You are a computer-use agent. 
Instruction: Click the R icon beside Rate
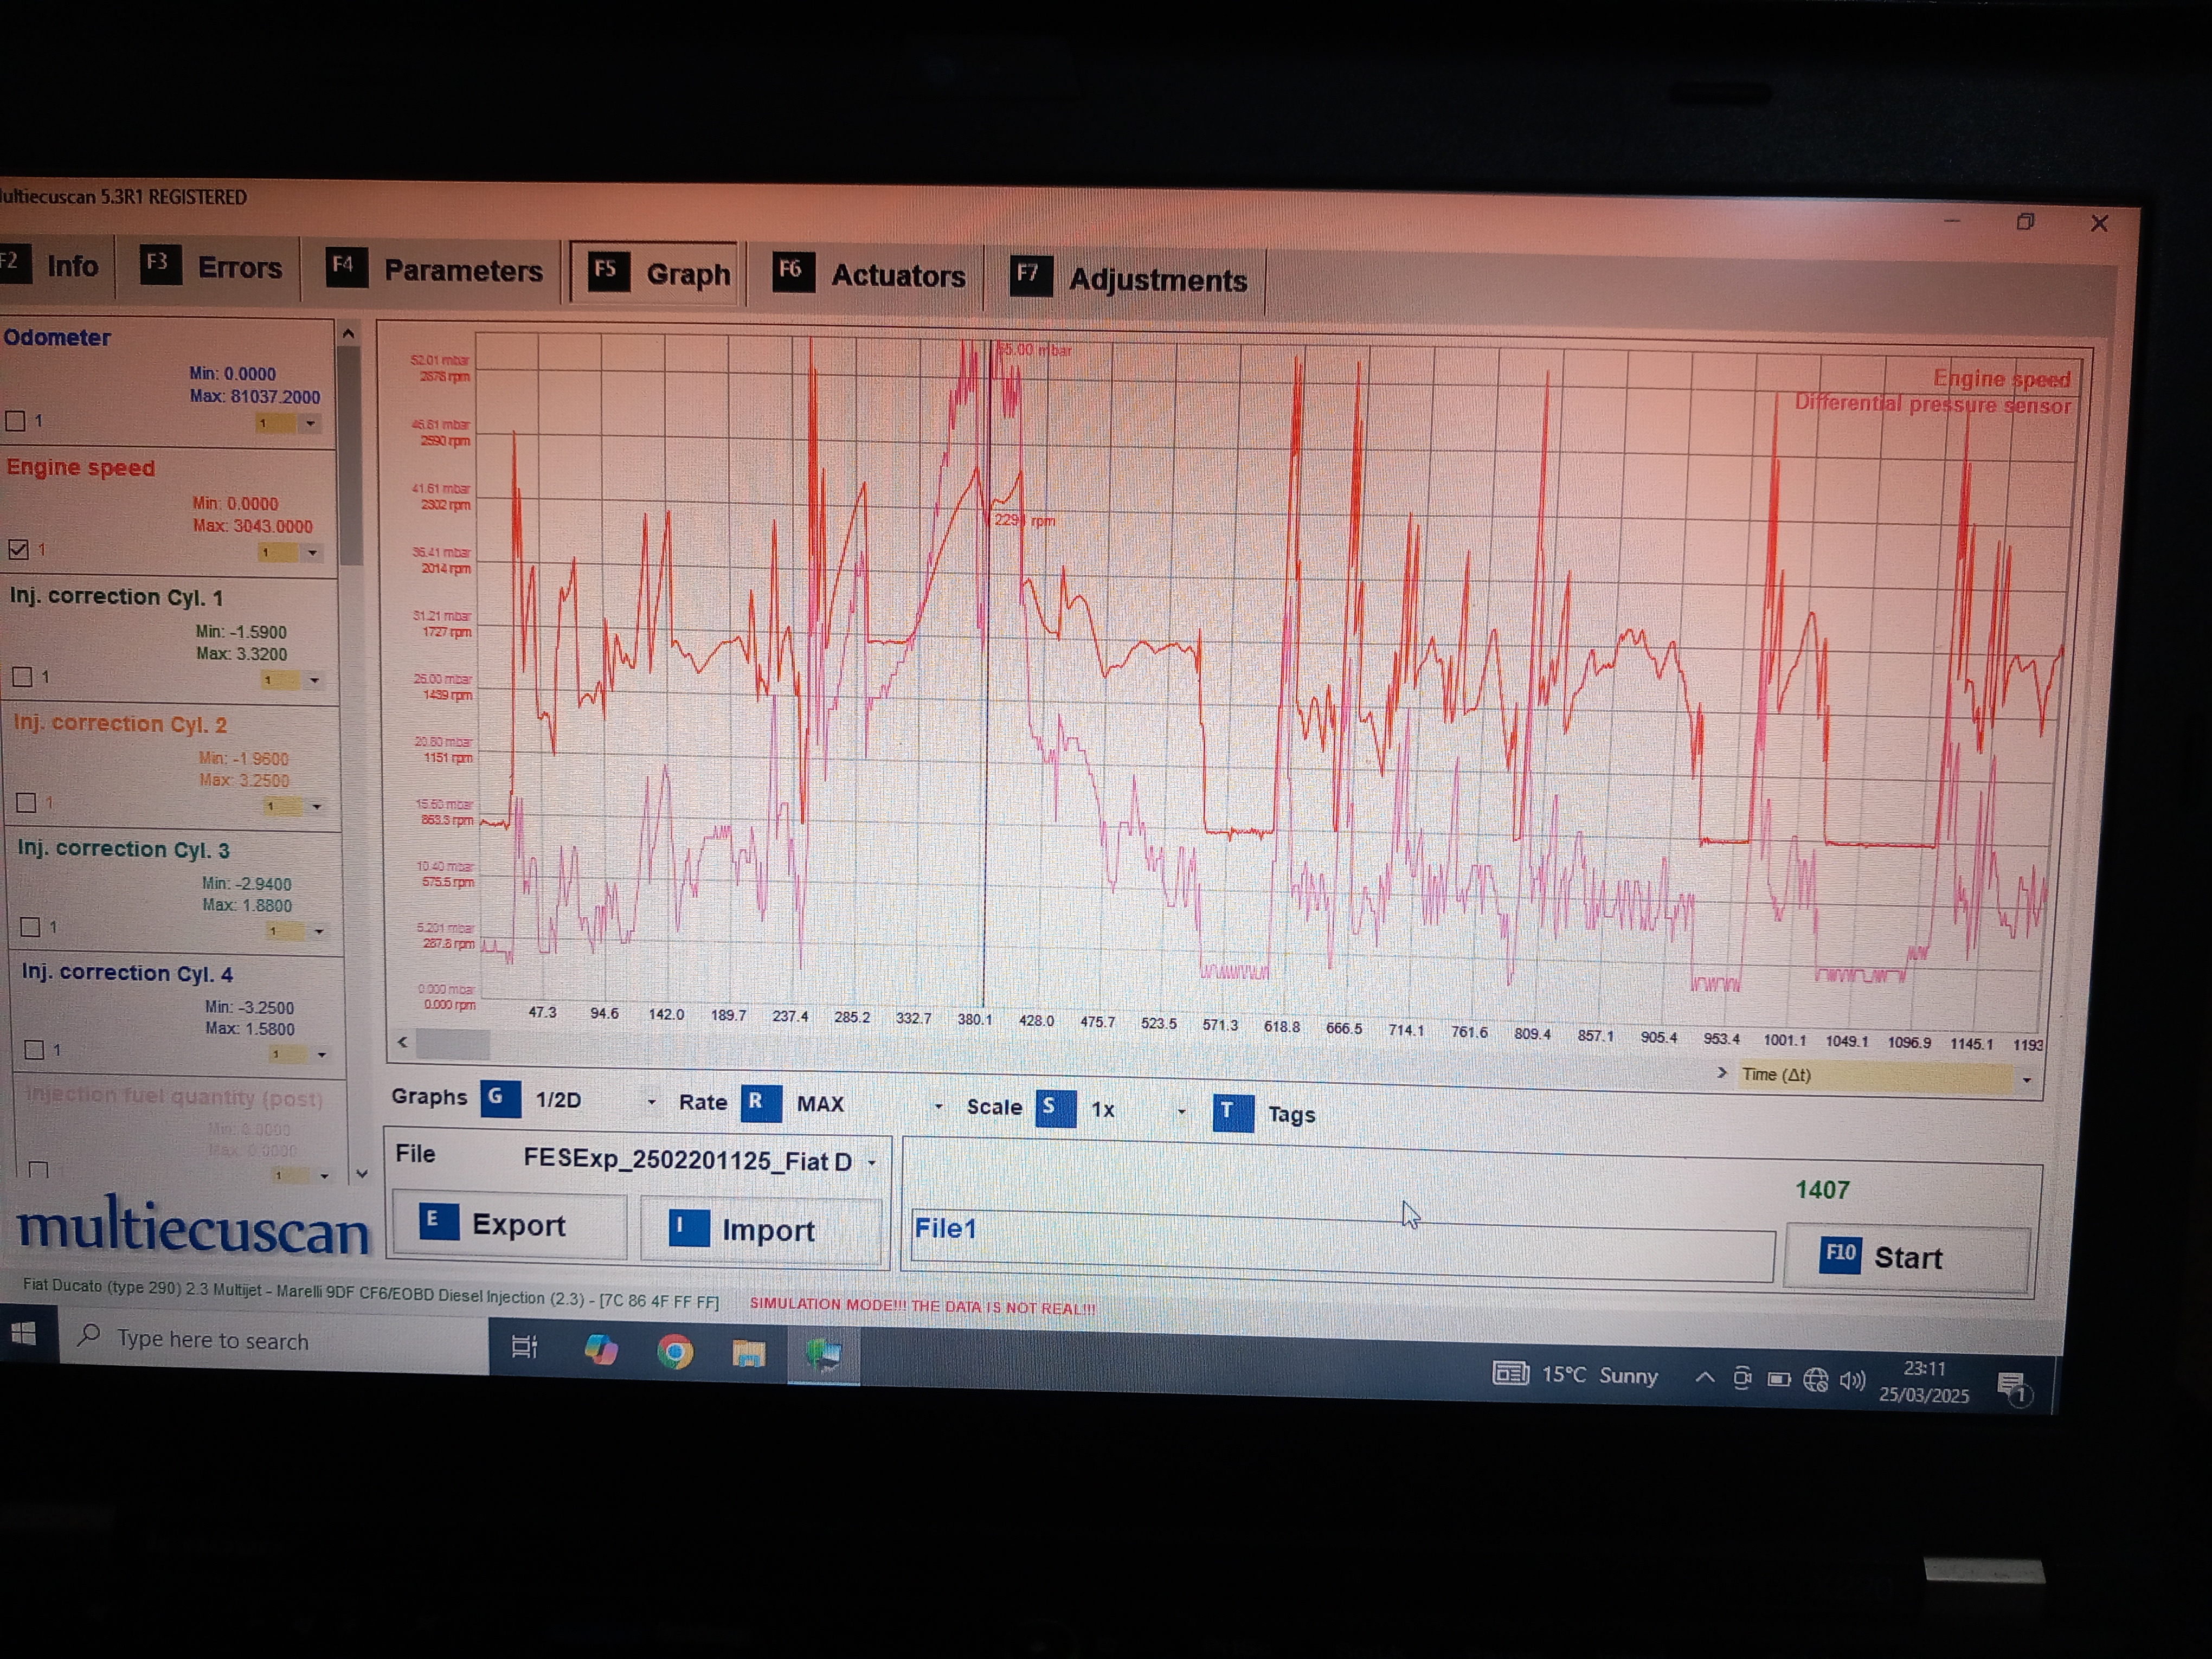coord(760,1103)
